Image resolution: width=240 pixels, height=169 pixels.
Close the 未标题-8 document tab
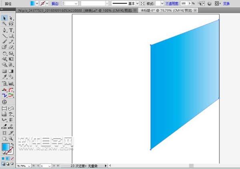(x=195, y=10)
